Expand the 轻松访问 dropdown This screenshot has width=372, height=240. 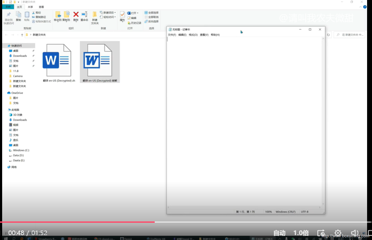[108, 17]
